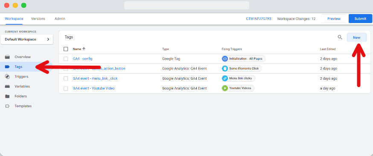This screenshot has width=373, height=156.
Task: Expand the Default Workspace selector
Action: tap(27, 39)
